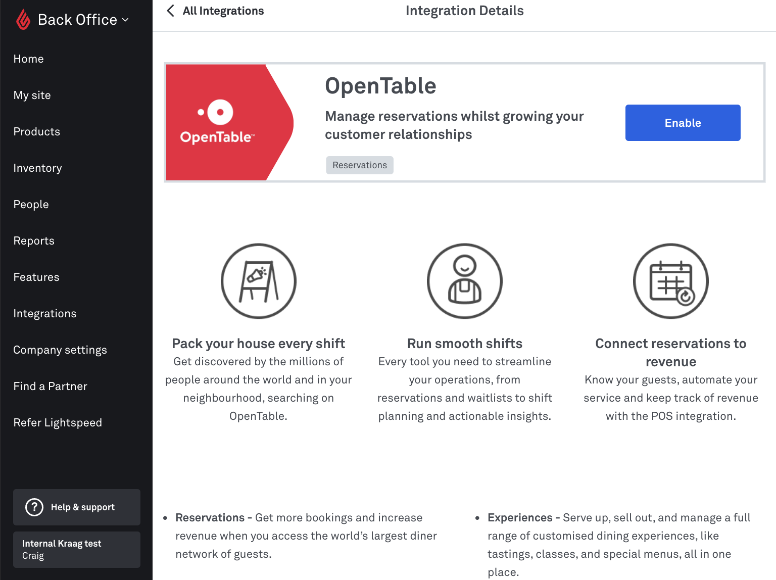Go to People in the sidebar
Screen dimensions: 776x580
coord(31,205)
